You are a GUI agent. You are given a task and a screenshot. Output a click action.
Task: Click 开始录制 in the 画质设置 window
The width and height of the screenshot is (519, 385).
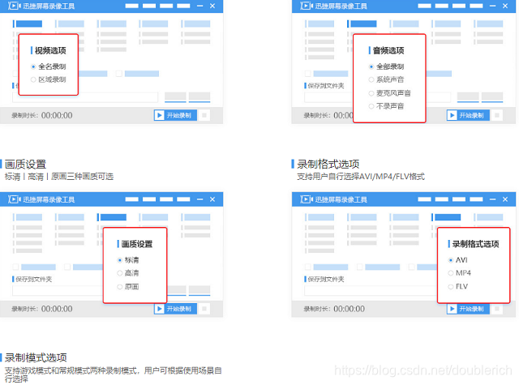pyautogui.click(x=175, y=309)
